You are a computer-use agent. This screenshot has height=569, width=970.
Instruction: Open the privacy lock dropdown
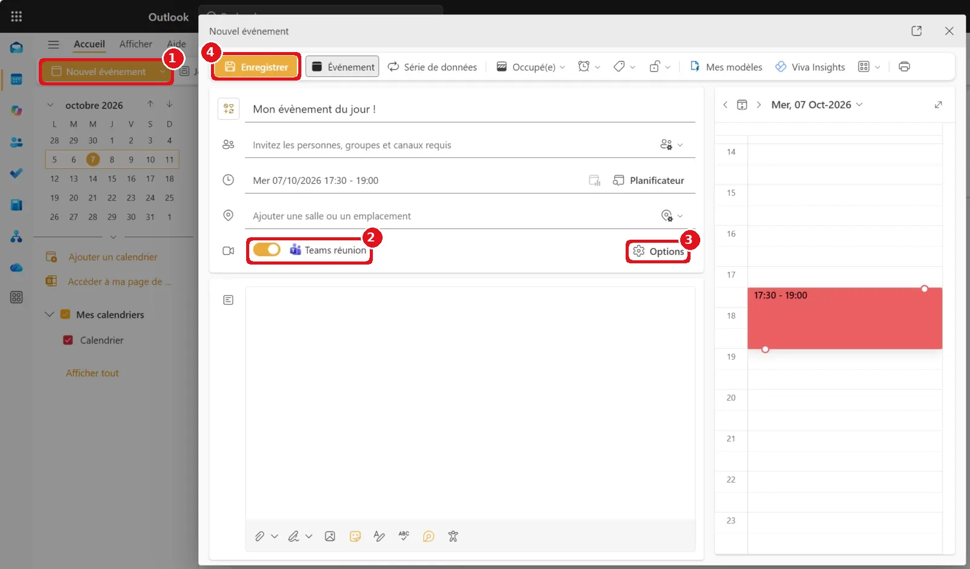(x=660, y=67)
